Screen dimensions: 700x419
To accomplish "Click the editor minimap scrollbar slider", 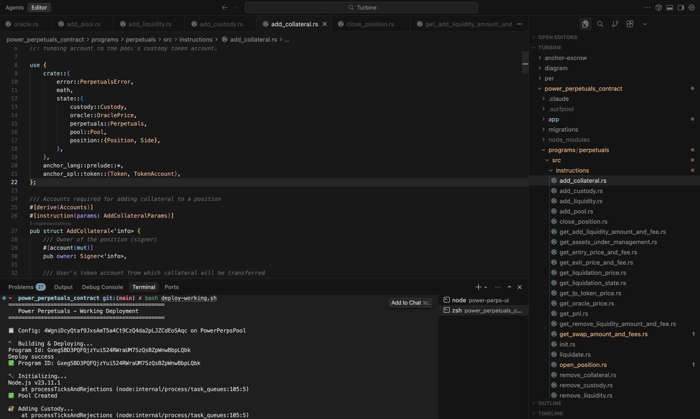I will [x=526, y=61].
